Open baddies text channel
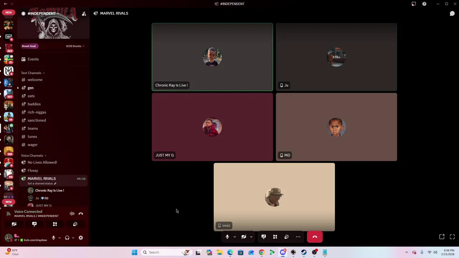Screen dimensions: 459x258 pyautogui.click(x=53, y=104)
